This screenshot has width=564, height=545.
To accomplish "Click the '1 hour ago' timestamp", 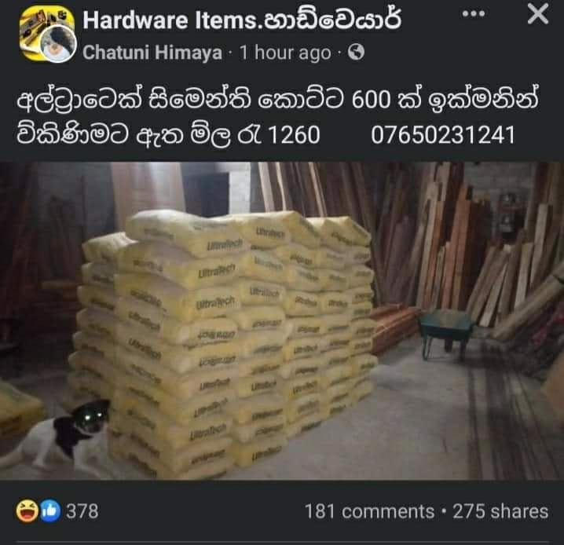I will coord(285,53).
